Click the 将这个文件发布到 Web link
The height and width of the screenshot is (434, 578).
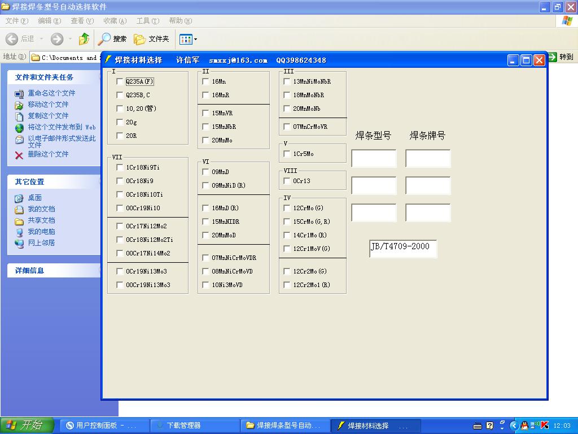pyautogui.click(x=62, y=127)
